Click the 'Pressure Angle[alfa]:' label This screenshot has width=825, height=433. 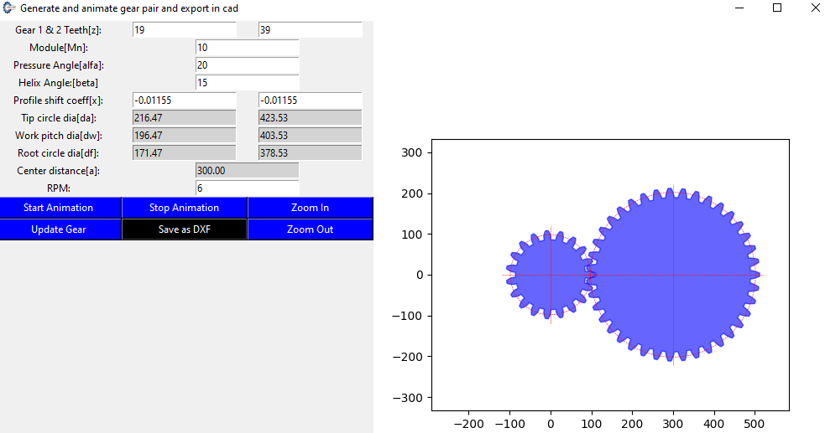point(59,65)
